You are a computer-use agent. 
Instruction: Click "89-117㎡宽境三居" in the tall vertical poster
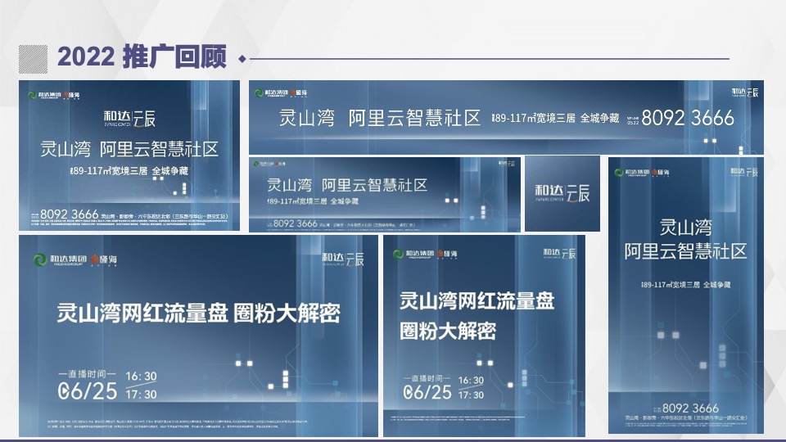click(671, 285)
